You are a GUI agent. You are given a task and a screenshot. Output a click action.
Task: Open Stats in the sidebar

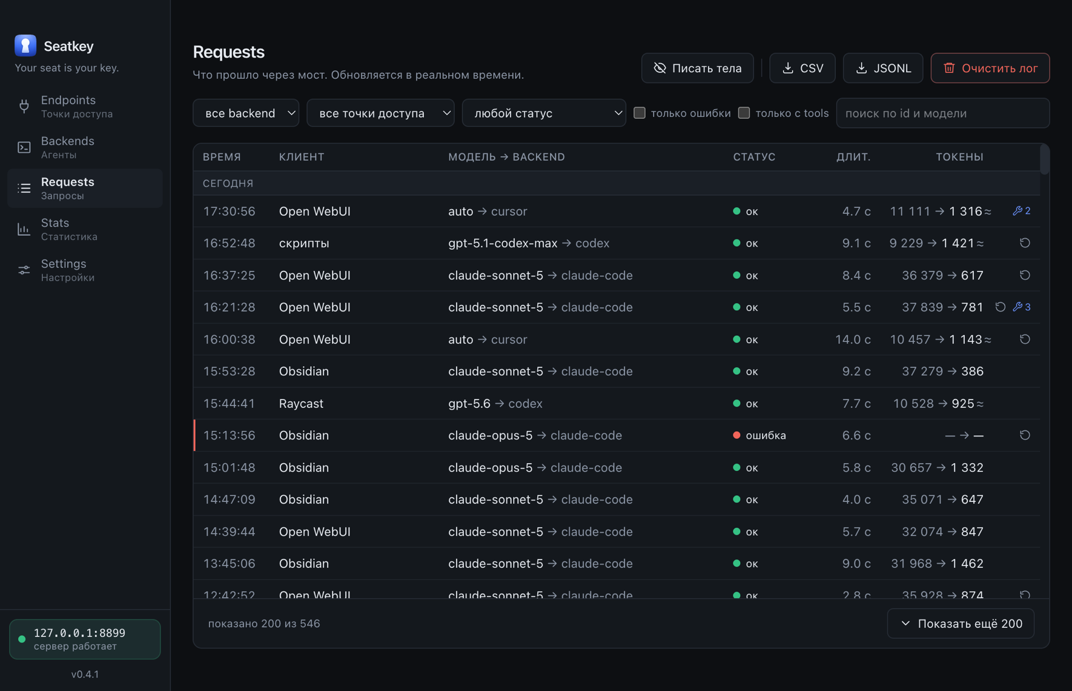[x=85, y=229]
